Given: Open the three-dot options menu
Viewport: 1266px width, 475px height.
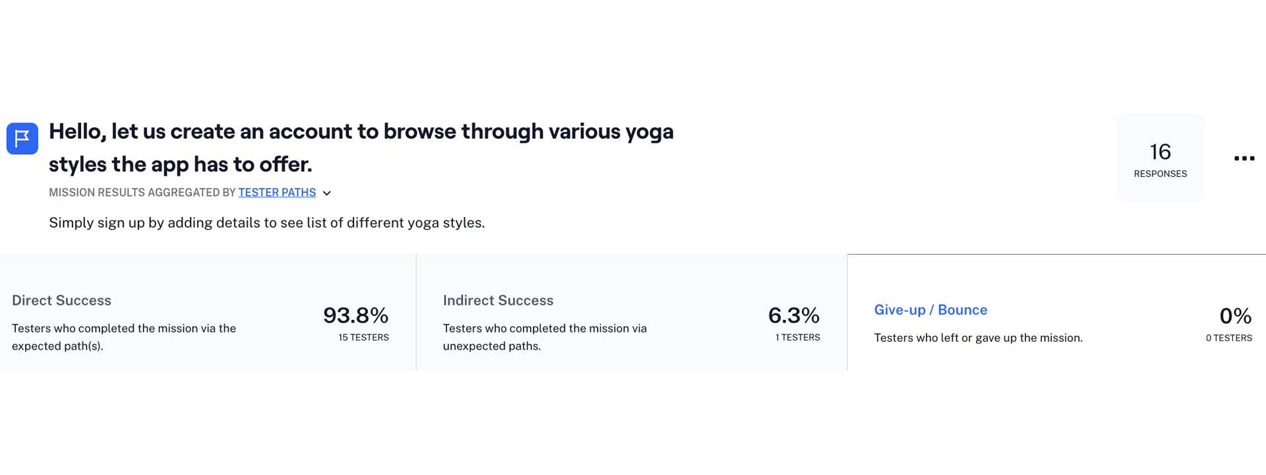Looking at the screenshot, I should click(1244, 158).
